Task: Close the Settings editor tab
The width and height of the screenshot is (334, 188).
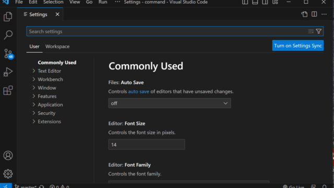Action: [x=57, y=14]
